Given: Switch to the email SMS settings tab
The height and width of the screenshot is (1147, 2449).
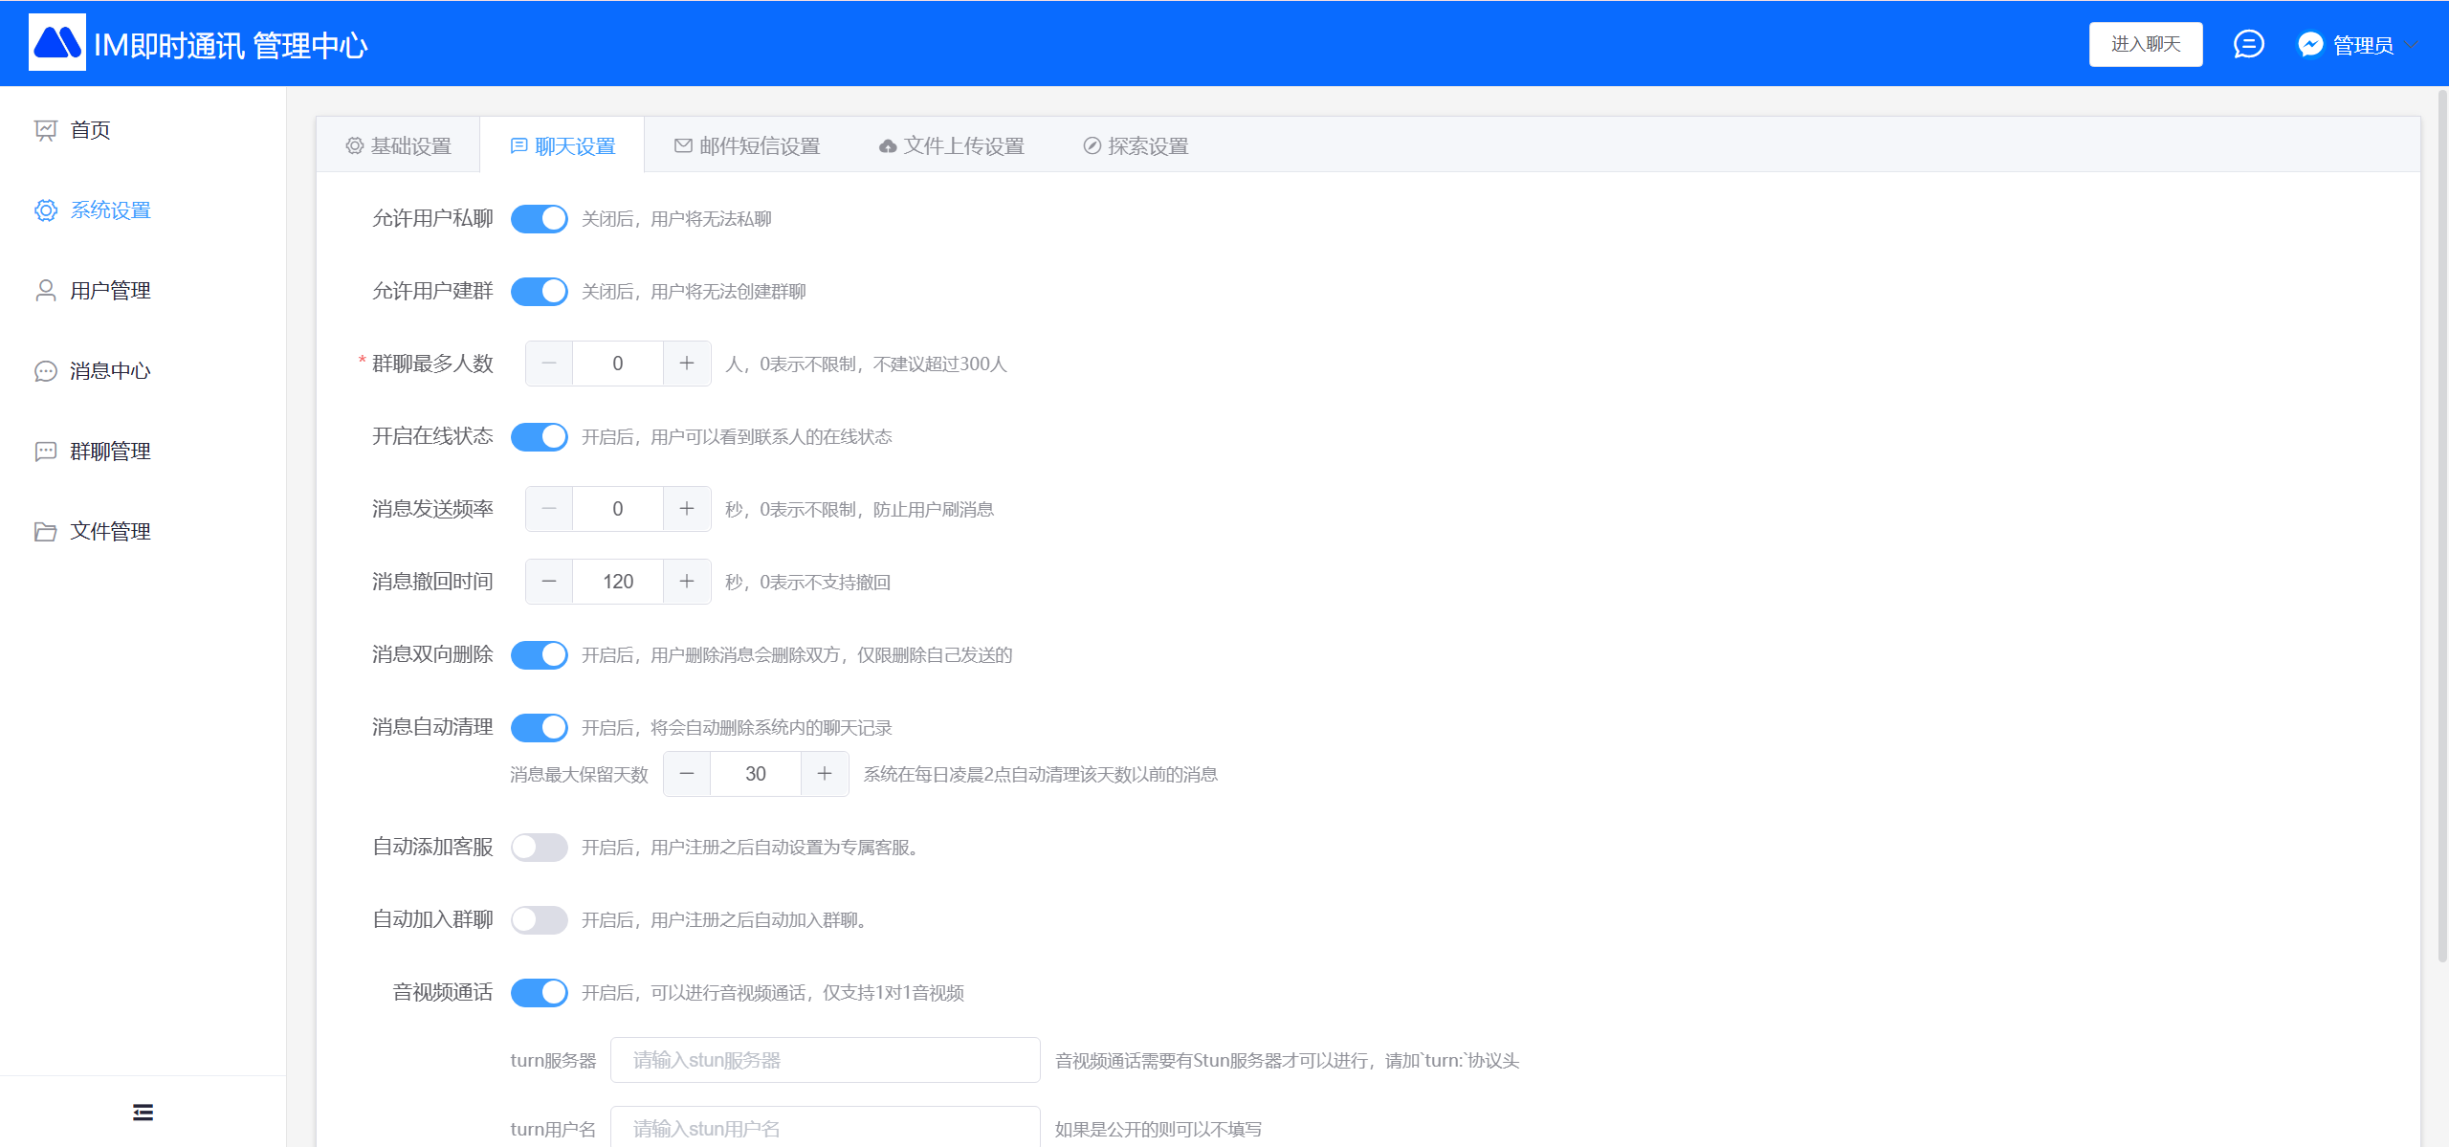Looking at the screenshot, I should click(747, 146).
